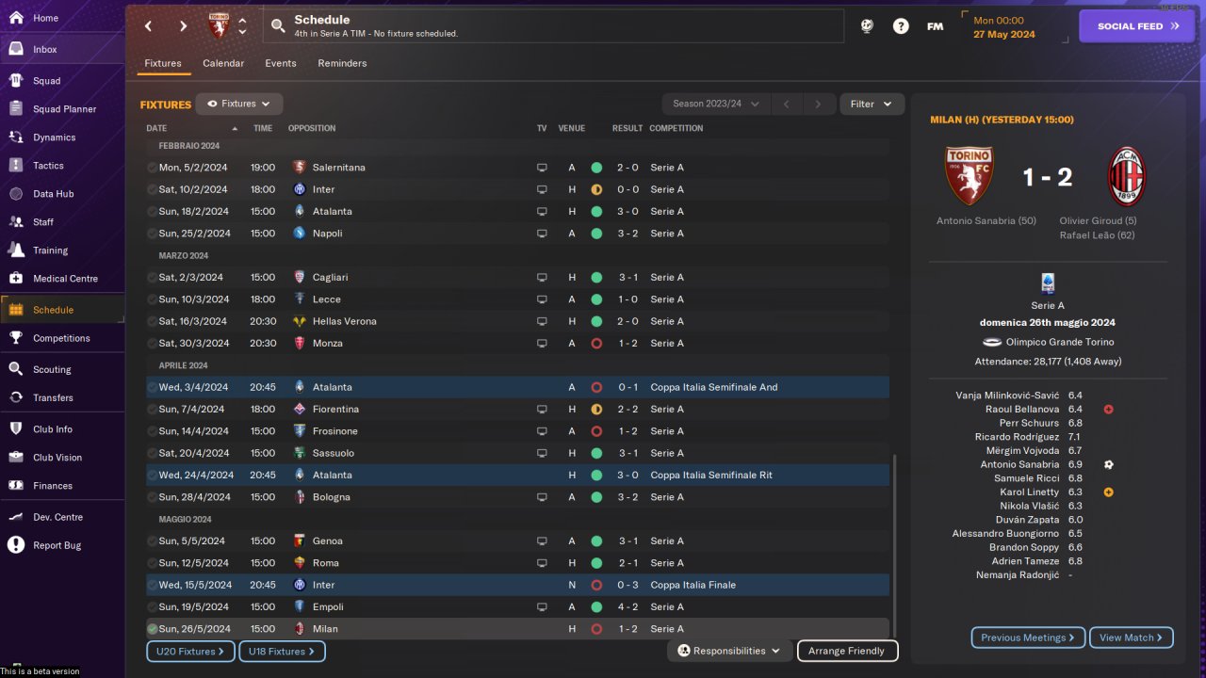The width and height of the screenshot is (1206, 678).
Task: Open the Filter dropdown
Action: coord(872,104)
